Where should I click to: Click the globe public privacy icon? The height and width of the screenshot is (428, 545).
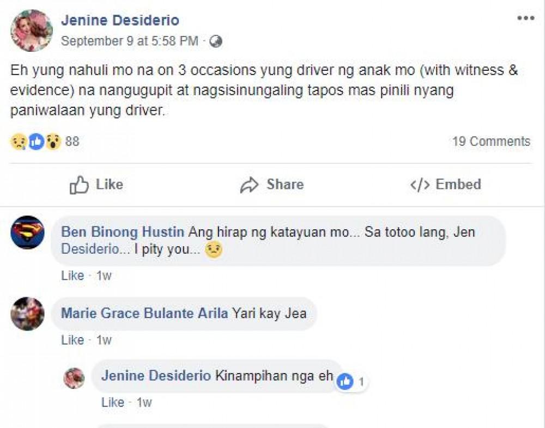(216, 41)
